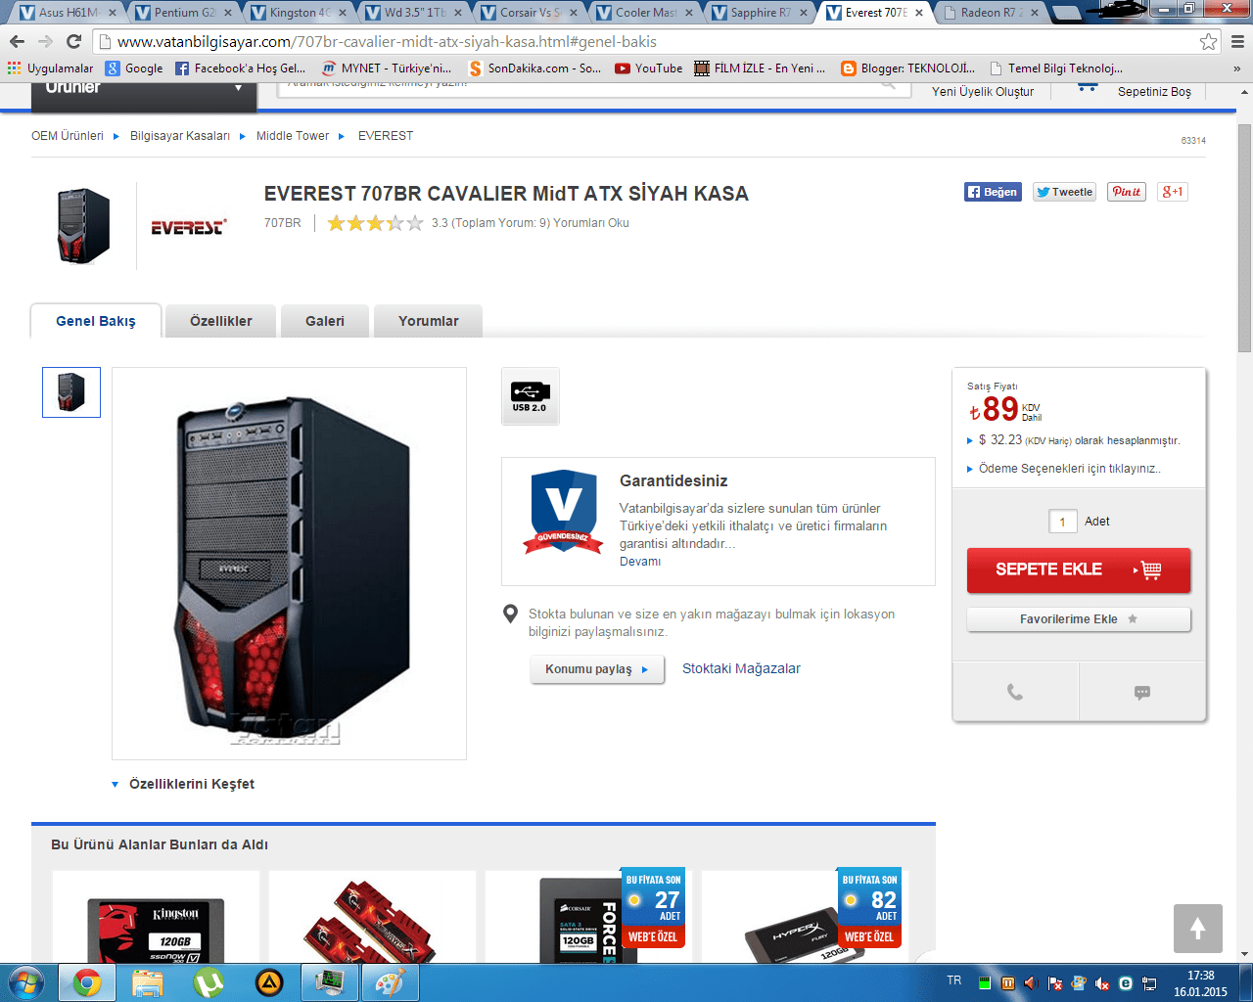The image size is (1253, 1002).
Task: Click the Adet quantity input field
Action: click(1063, 522)
